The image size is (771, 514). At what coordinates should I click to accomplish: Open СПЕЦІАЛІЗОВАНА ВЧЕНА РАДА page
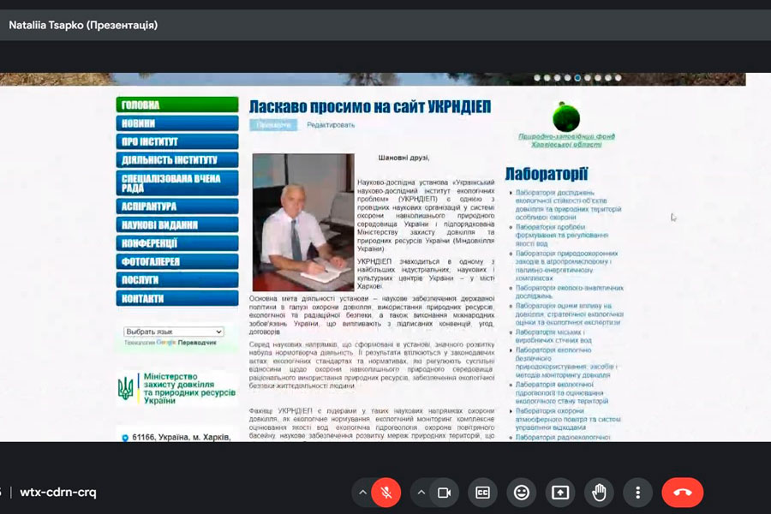coord(177,183)
